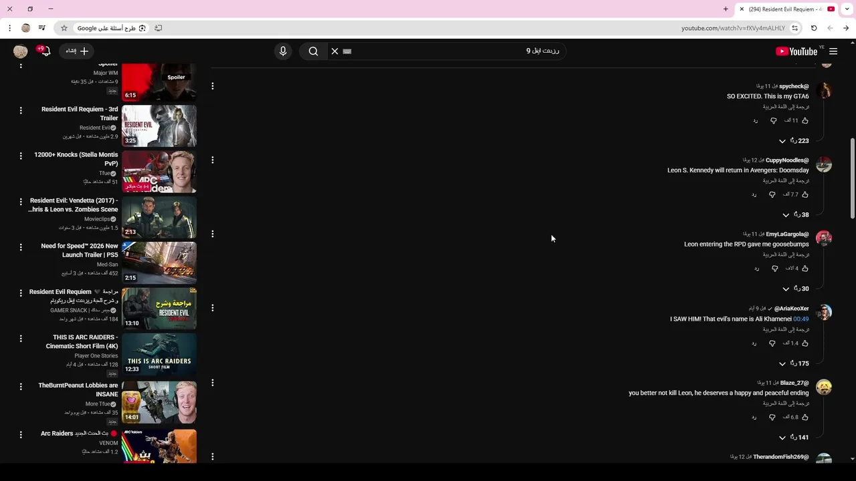The width and height of the screenshot is (856, 481).
Task: Expand 30 replies under EmyLaGargola comment
Action: pyautogui.click(x=796, y=289)
